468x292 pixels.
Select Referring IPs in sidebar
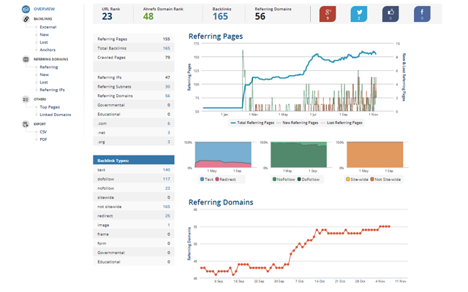52,89
